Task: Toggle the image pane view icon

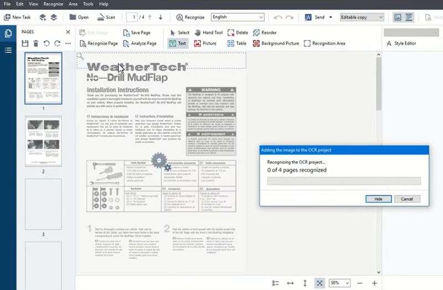Action: click(398, 17)
